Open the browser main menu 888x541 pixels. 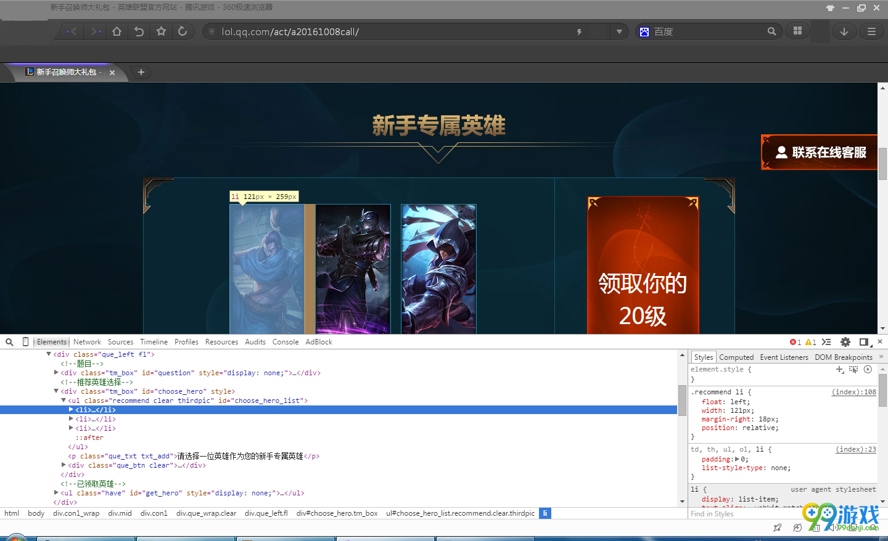[x=871, y=31]
